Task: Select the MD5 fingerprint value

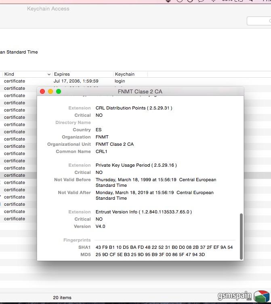Action: 150,254
